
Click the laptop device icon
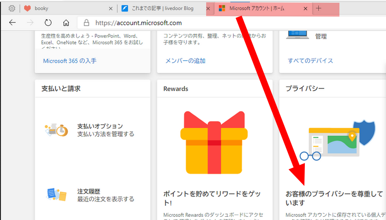click(297, 35)
